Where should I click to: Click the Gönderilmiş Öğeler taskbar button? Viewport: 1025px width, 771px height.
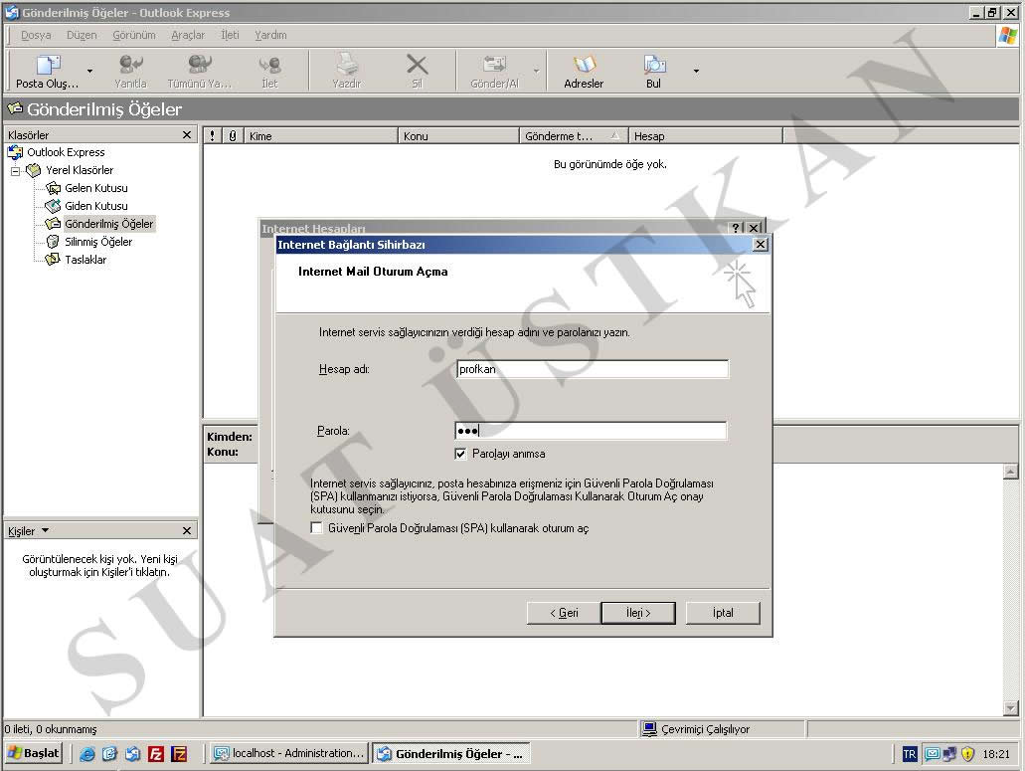(450, 753)
